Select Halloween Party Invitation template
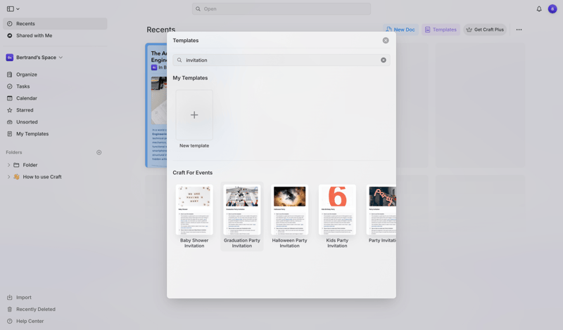This screenshot has height=330, width=563. [x=289, y=216]
